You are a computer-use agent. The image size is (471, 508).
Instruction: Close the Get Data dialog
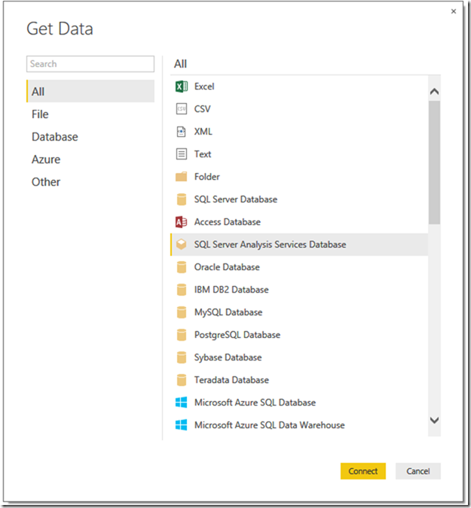click(x=454, y=11)
